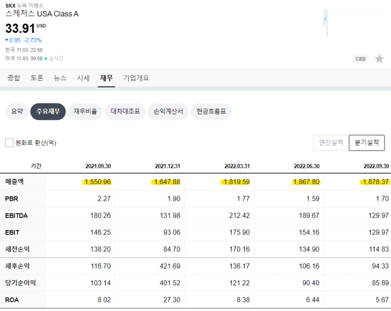The image size is (391, 311).
Task: Click EBITDA value 212.42
Action: pos(239,215)
